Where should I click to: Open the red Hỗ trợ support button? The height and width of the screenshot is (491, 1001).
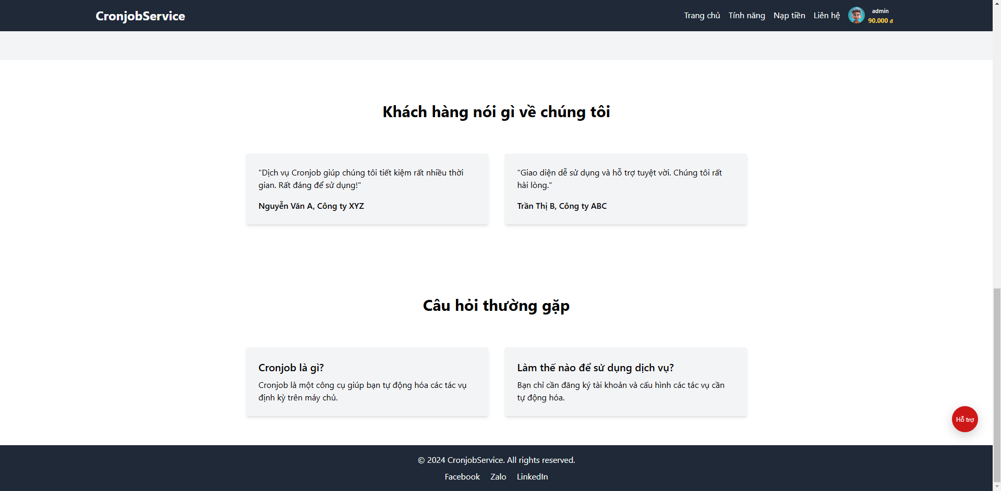tap(964, 419)
